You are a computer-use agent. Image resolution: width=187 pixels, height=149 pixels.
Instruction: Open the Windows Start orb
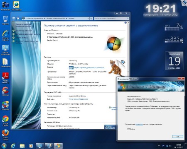4,146
